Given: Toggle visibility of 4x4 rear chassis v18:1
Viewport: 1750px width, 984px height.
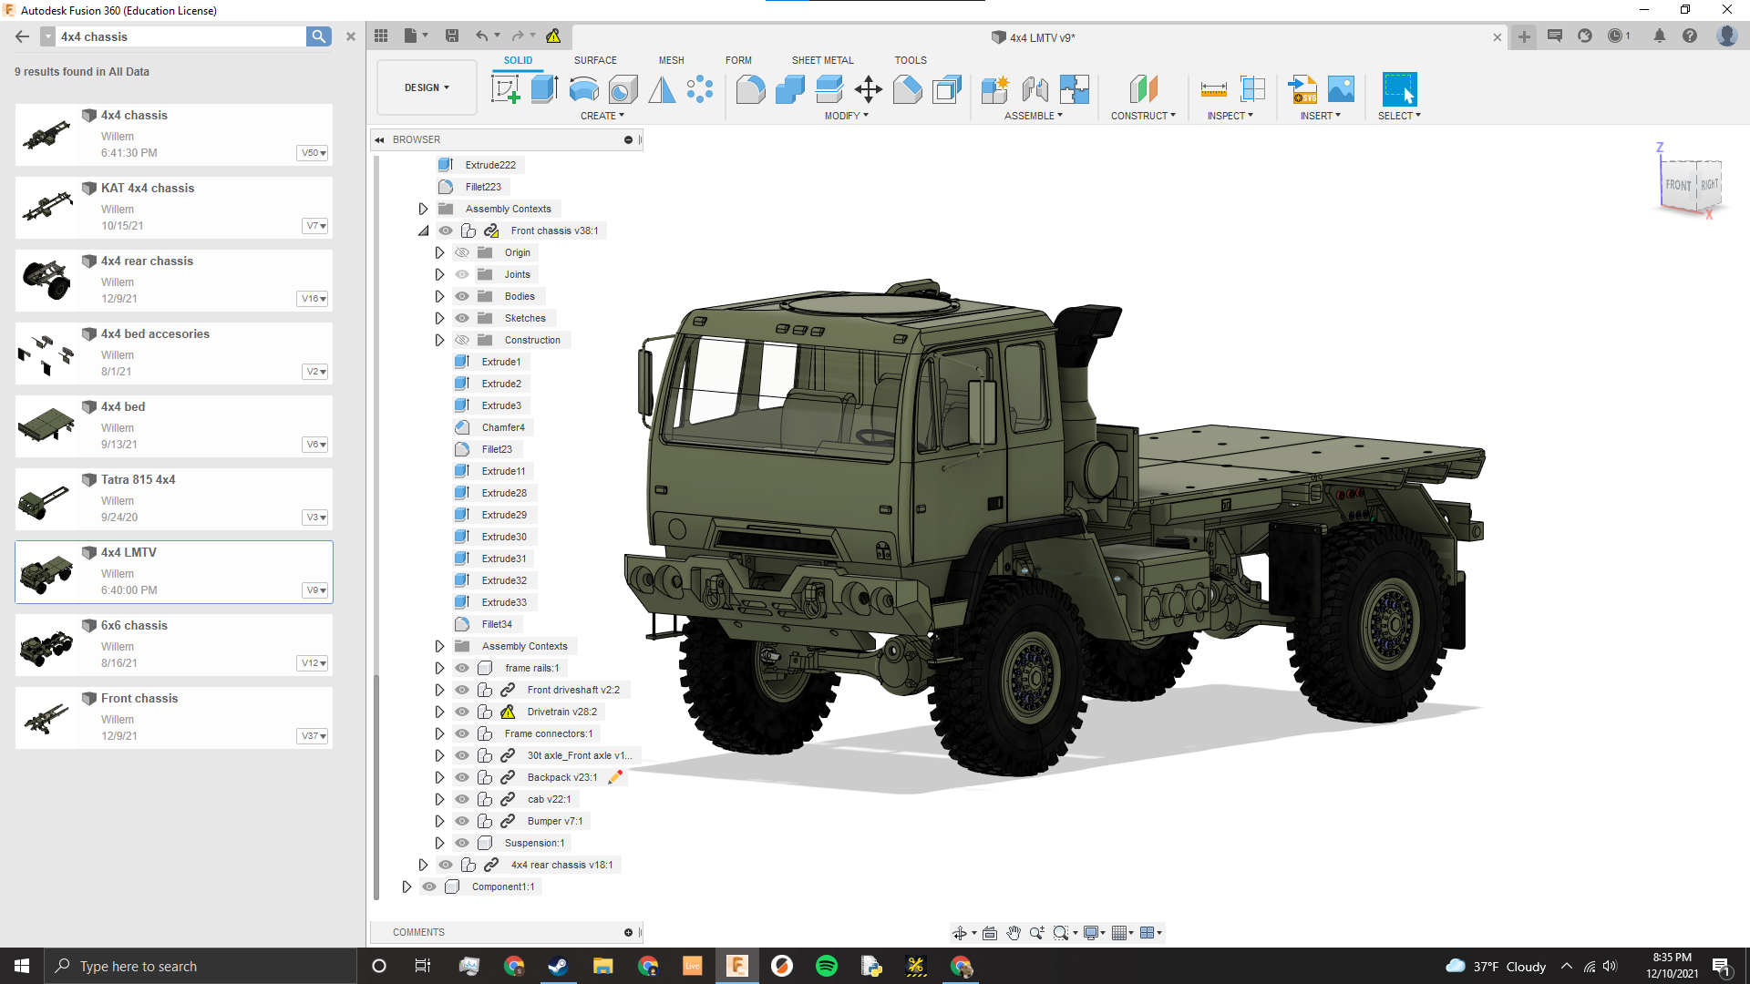Looking at the screenshot, I should (x=446, y=865).
